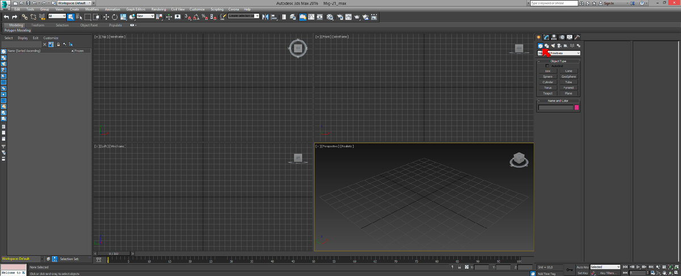Collapse the Object Type rollout
681x276 pixels.
coord(558,61)
